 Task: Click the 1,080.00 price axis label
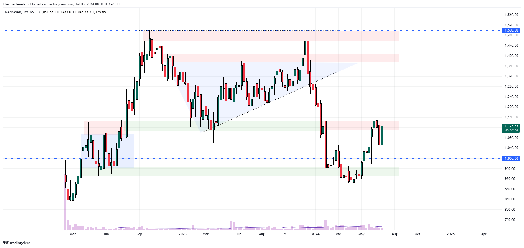point(511,138)
